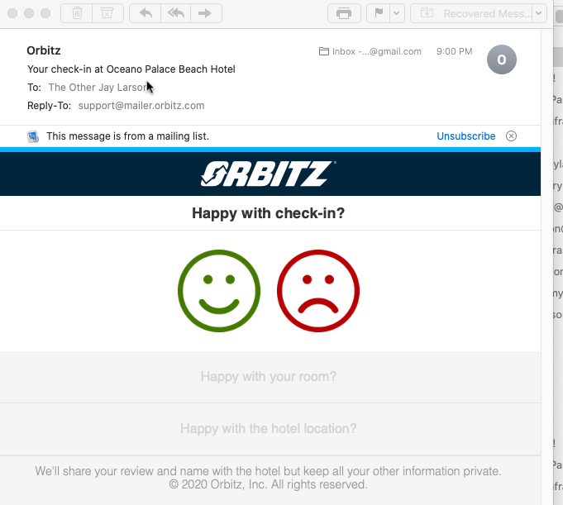Viewport: 563px width, 505px height.
Task: Click the mailing list banner icon
Action: [33, 136]
